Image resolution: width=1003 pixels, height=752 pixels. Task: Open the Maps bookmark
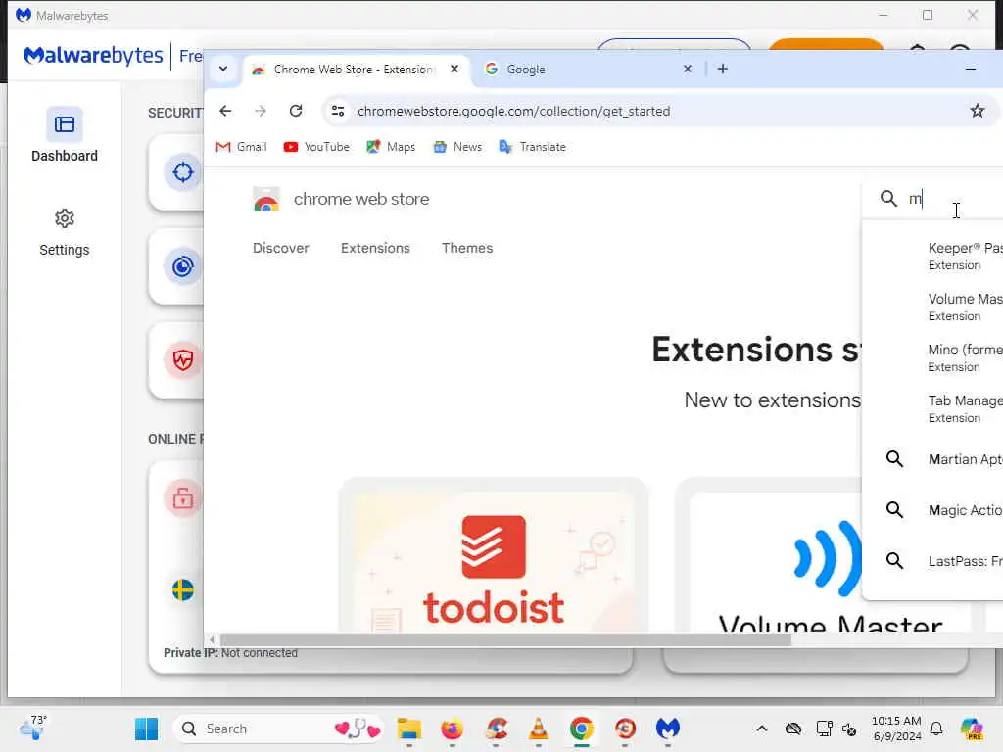click(x=391, y=147)
